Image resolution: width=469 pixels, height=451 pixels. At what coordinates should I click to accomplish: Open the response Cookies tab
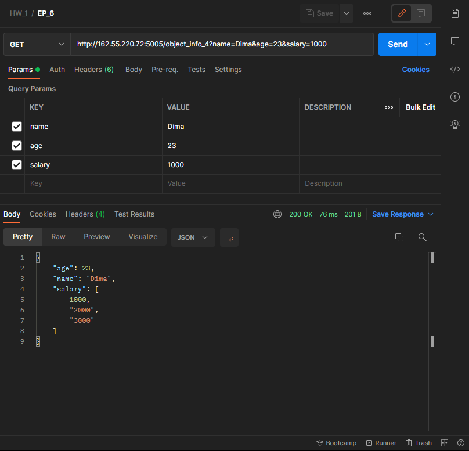pos(42,214)
